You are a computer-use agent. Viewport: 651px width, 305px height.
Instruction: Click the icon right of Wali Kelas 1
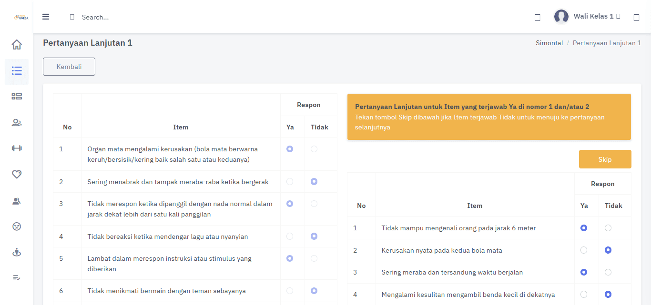click(636, 18)
